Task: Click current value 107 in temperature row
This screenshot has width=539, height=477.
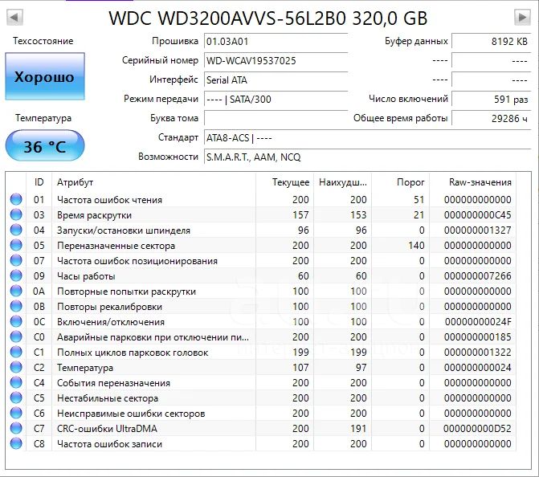Action: pyautogui.click(x=300, y=367)
